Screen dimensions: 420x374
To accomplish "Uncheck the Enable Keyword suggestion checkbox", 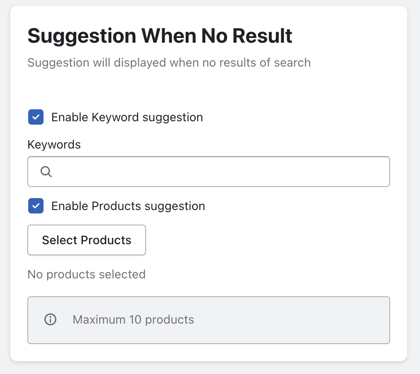I will [x=36, y=117].
